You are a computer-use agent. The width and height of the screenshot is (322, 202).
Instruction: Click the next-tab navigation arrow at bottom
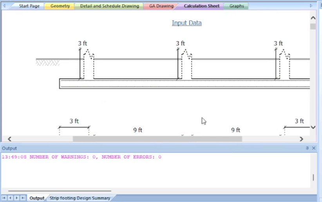point(16,198)
